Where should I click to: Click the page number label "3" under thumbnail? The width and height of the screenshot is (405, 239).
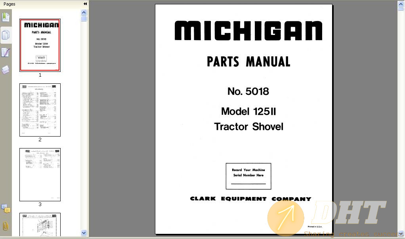(x=40, y=204)
